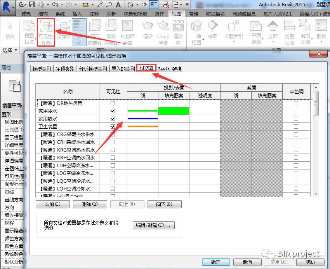Click the Cloud 渲染 icon
This screenshot has width=330, height=269.
point(163,32)
